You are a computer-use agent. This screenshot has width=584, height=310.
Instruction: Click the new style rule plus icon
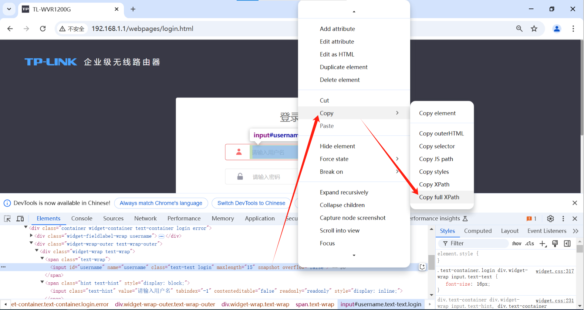(x=543, y=244)
